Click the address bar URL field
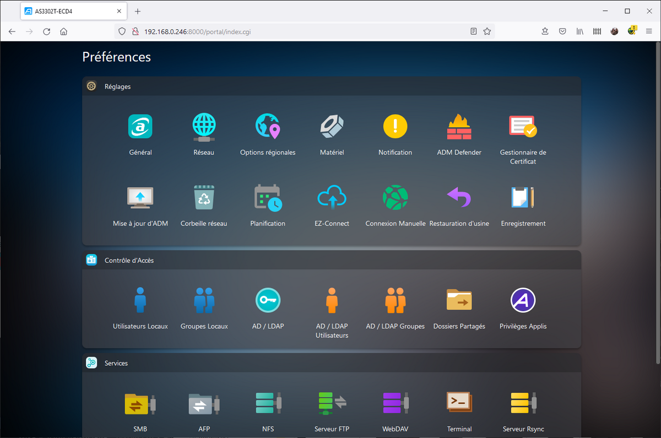 coord(303,31)
